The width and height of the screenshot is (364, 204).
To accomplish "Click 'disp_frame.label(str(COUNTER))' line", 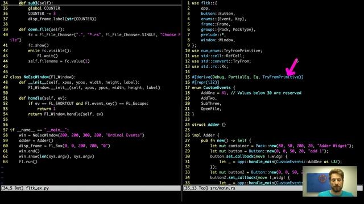I will click(62, 19).
